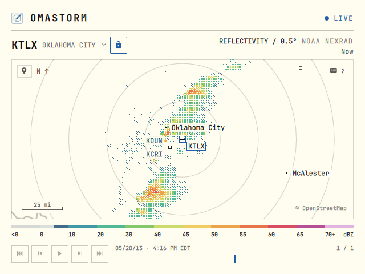This screenshot has height=274, width=365.
Task: Toggle the station lock button
Action: point(119,45)
